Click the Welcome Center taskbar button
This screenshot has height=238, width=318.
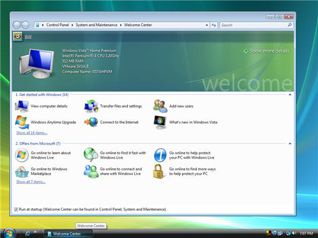click(68, 234)
